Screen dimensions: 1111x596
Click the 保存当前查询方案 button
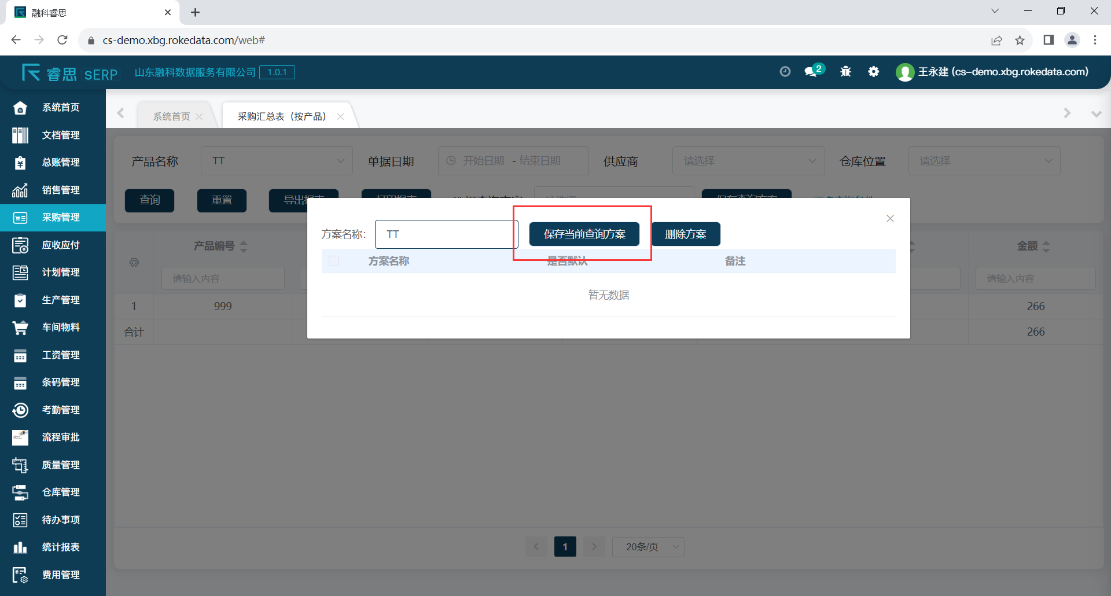click(x=584, y=234)
